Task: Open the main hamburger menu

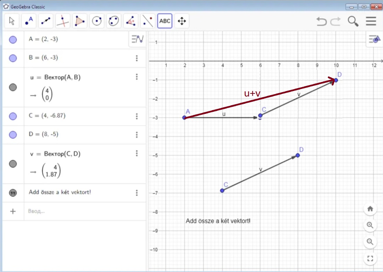Action: pyautogui.click(x=371, y=21)
